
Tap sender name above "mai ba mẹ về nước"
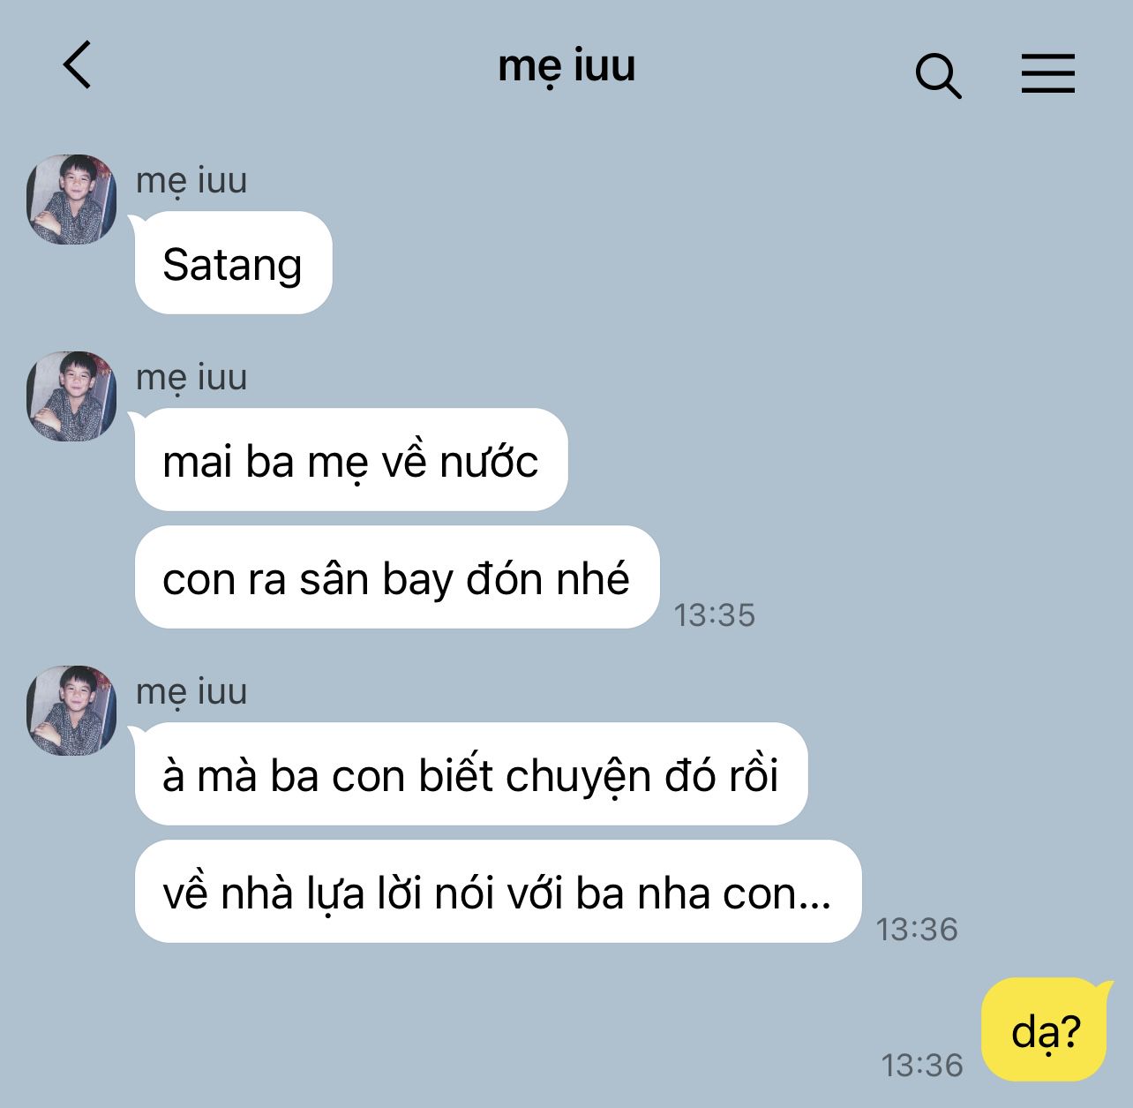[191, 377]
